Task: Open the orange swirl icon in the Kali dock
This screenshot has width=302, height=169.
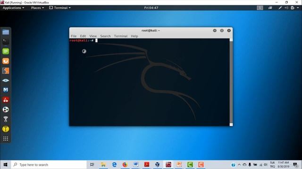Action: coord(6,61)
